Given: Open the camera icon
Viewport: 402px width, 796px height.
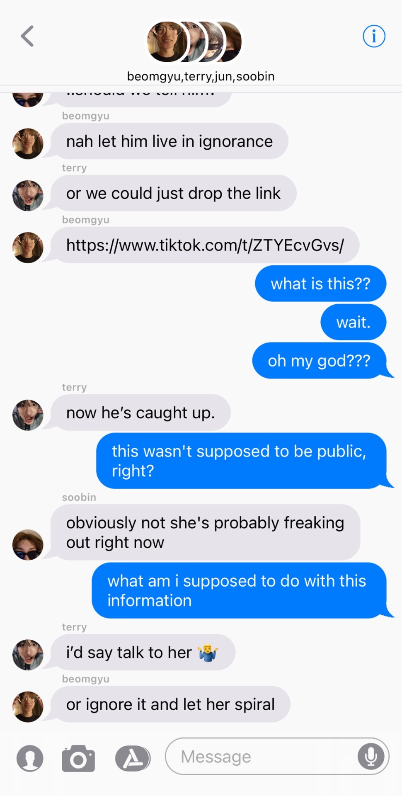Looking at the screenshot, I should [x=78, y=758].
